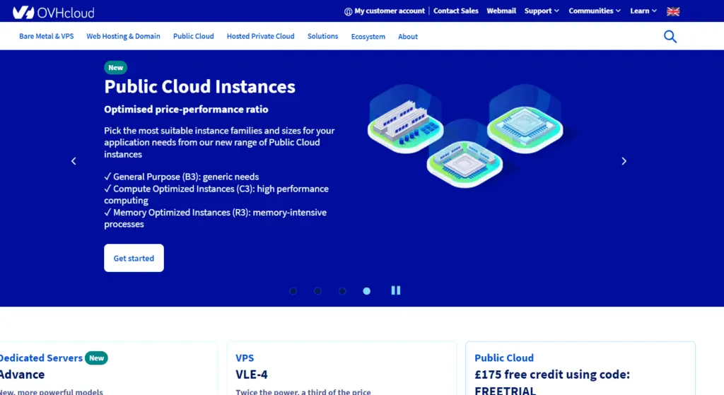Screen dimensions: 724x395
Task: Select the second carousel dot
Action: 317,290
